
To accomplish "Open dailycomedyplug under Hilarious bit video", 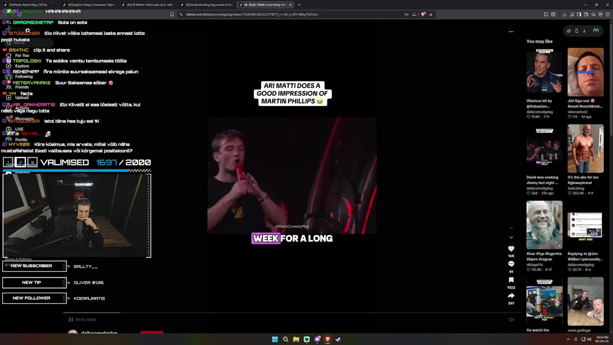I will click(x=539, y=112).
